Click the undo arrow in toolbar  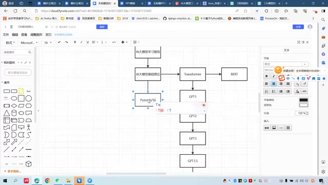tap(59, 42)
